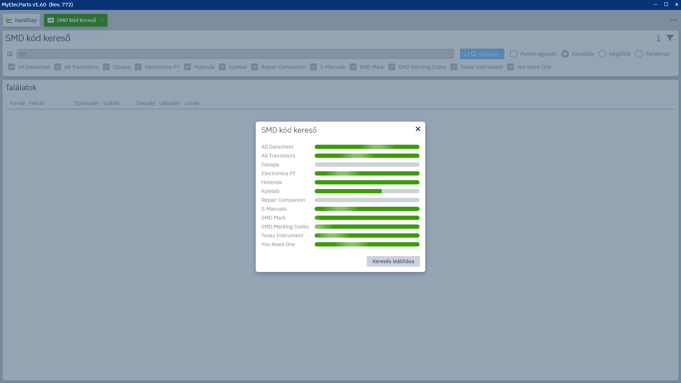Sort by the Típusszám column header
The width and height of the screenshot is (681, 383).
(x=86, y=103)
